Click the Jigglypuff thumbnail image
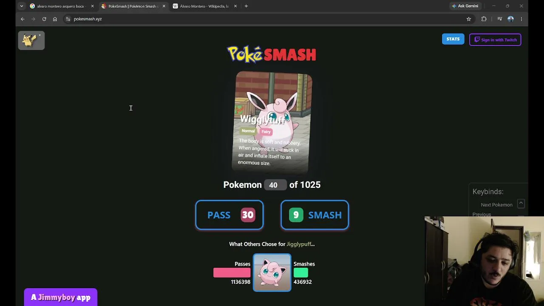 (272, 273)
